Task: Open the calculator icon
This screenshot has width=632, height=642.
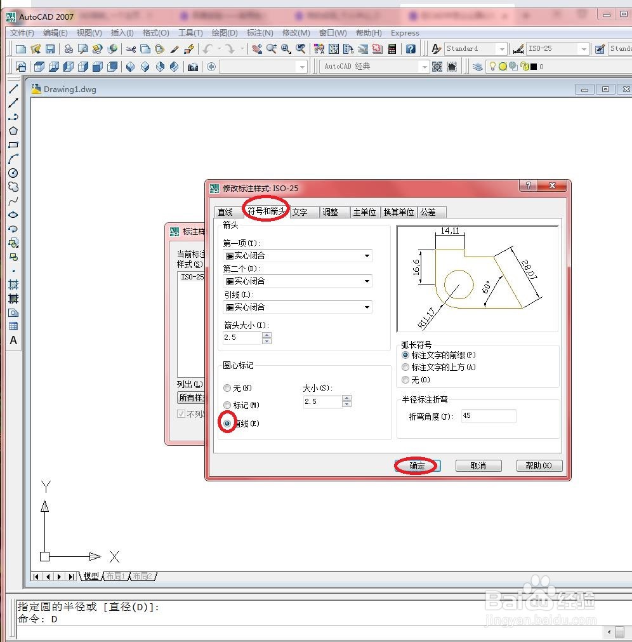Action: [392, 49]
